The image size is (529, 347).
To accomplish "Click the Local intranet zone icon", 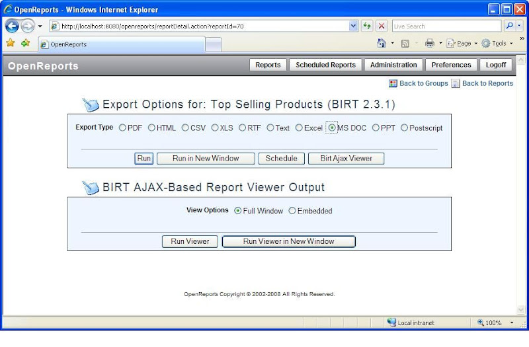I will [391, 322].
